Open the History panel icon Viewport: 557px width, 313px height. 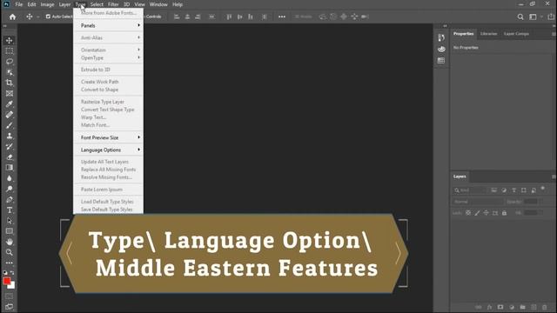[441, 37]
